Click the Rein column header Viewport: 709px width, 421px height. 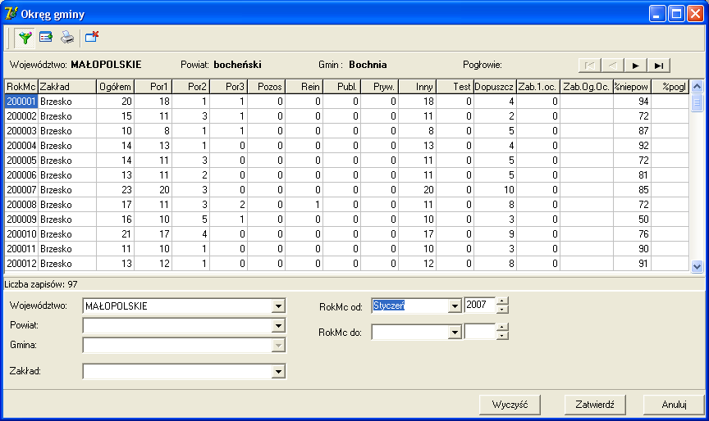point(304,87)
